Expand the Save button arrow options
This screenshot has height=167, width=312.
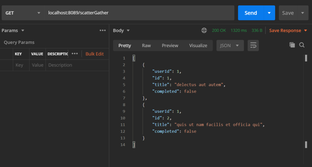coord(303,13)
